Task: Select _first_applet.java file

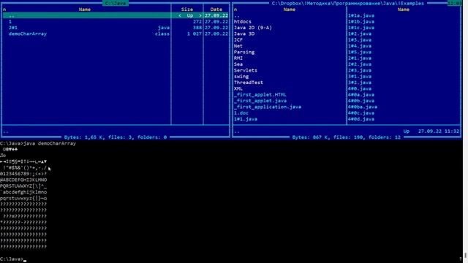Action: click(x=260, y=101)
